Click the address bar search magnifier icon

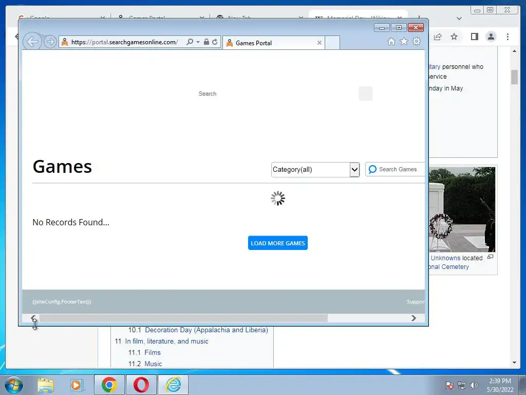tap(190, 42)
